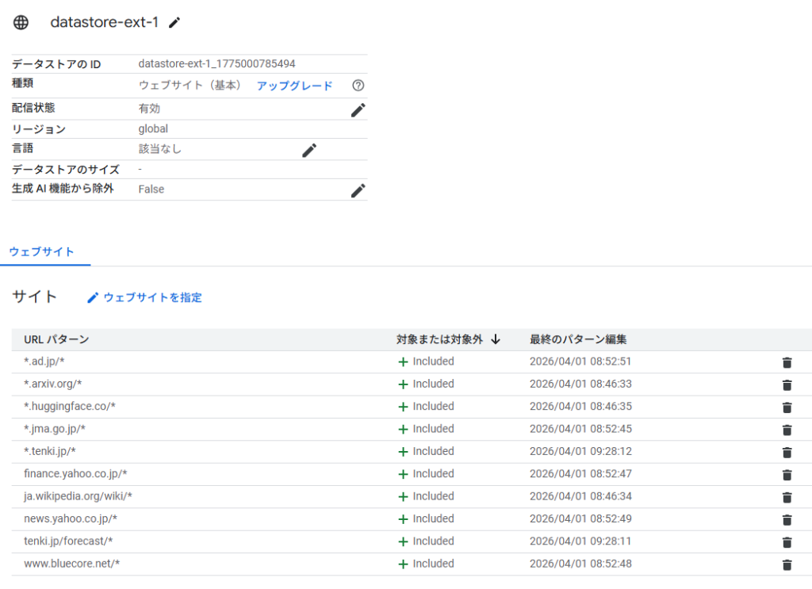Edit the datastore-ext-1 name pencil icon
The image size is (812, 589).
174,23
